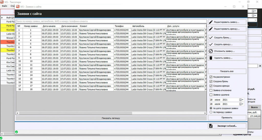The height and width of the screenshot is (140, 262).
Task: Click Доп. услуги column header
Action: pyautogui.click(x=185, y=26)
